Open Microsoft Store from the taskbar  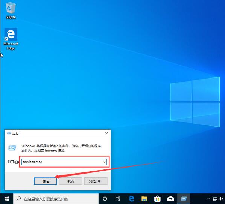tap(157, 199)
